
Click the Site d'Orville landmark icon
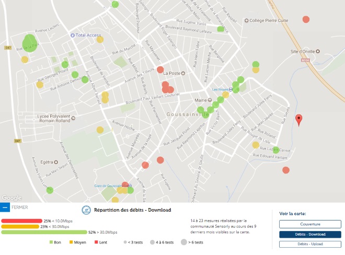click(317, 52)
